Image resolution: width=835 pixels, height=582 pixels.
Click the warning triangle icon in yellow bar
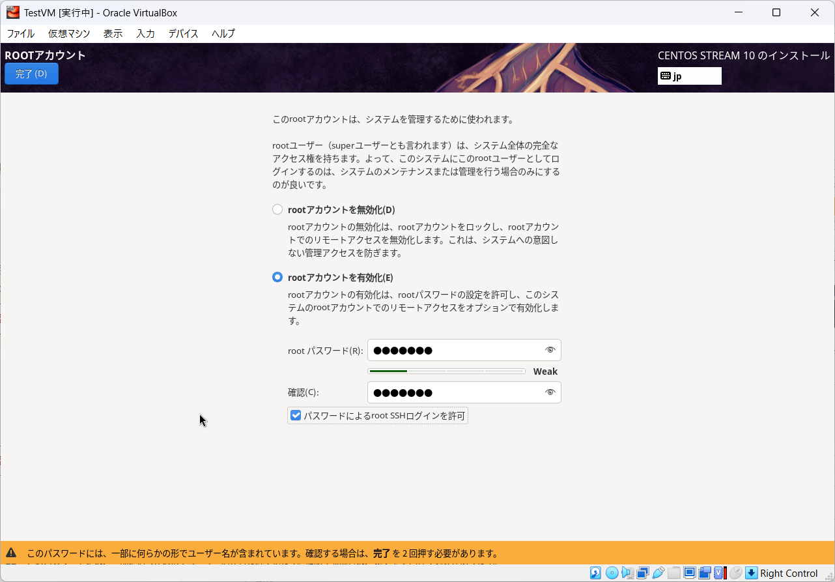(x=11, y=553)
